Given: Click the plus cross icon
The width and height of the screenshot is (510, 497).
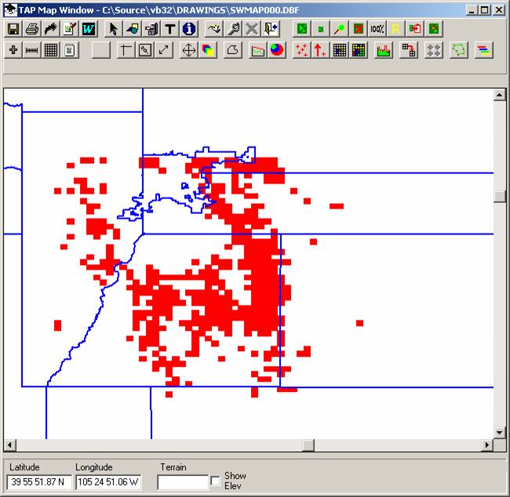Looking at the screenshot, I should coord(13,50).
